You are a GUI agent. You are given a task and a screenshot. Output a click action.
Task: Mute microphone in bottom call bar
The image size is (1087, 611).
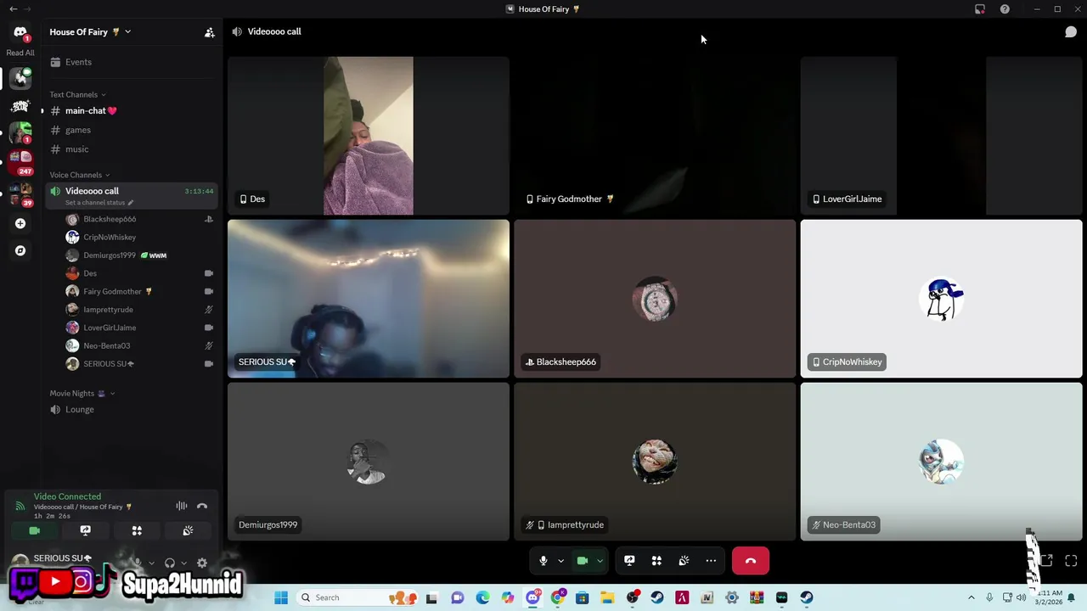point(543,561)
